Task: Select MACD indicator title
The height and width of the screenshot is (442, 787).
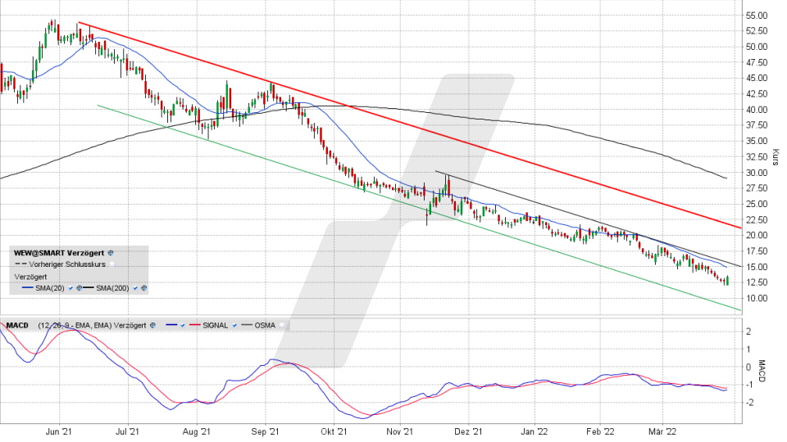Action: tap(17, 325)
